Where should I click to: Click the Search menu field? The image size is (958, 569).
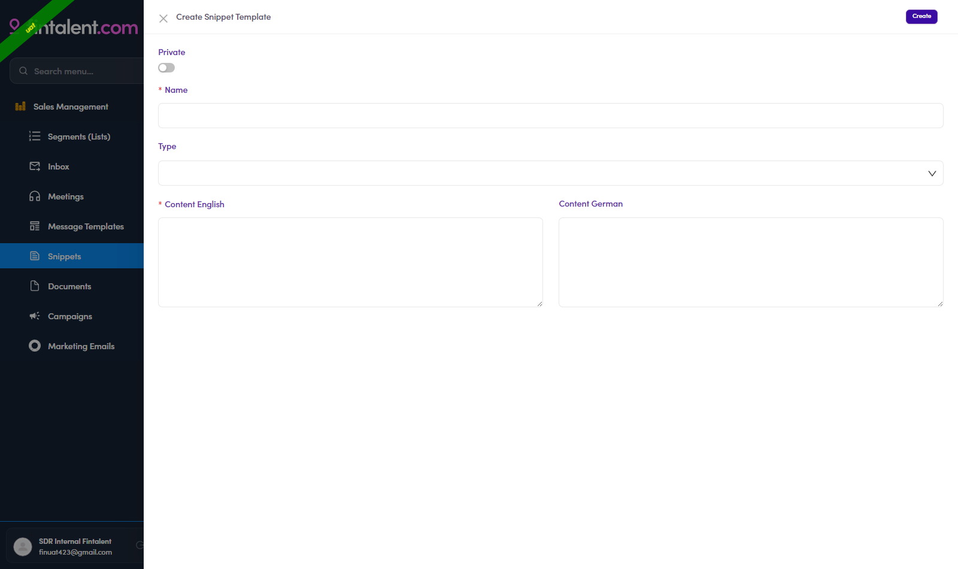tap(77, 71)
